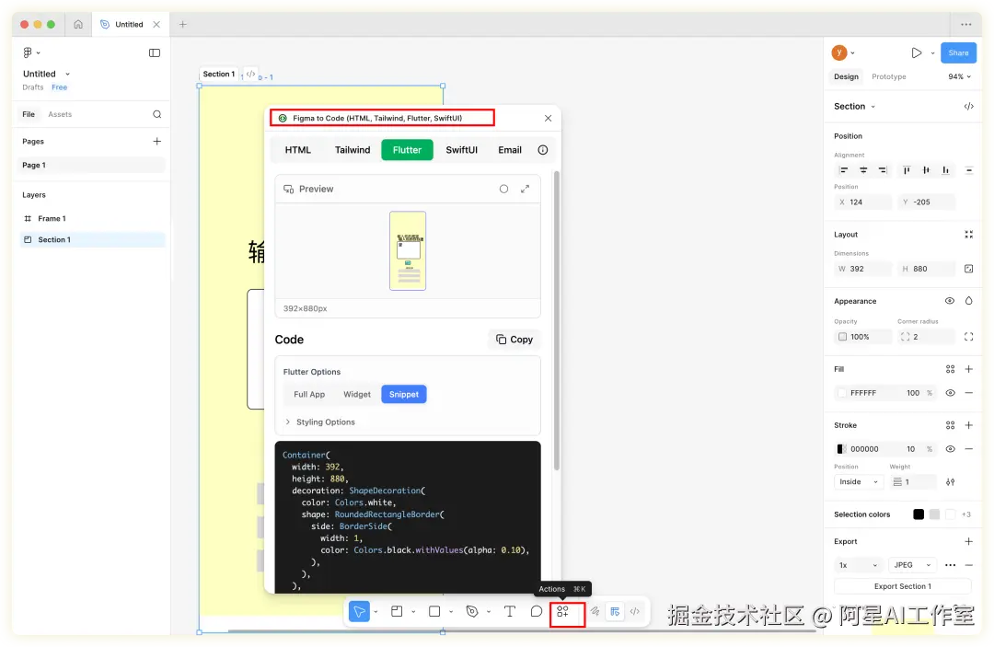Select the Rectangle shape tool
This screenshot has height=647, width=994.
[434, 611]
